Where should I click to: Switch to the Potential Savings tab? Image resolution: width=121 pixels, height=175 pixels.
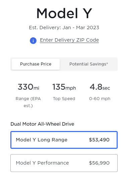click(88, 64)
